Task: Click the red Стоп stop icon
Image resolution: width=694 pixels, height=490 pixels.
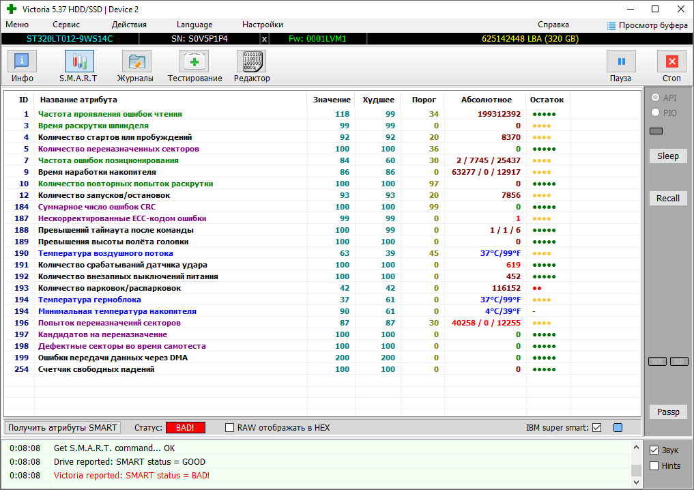Action: click(x=672, y=61)
